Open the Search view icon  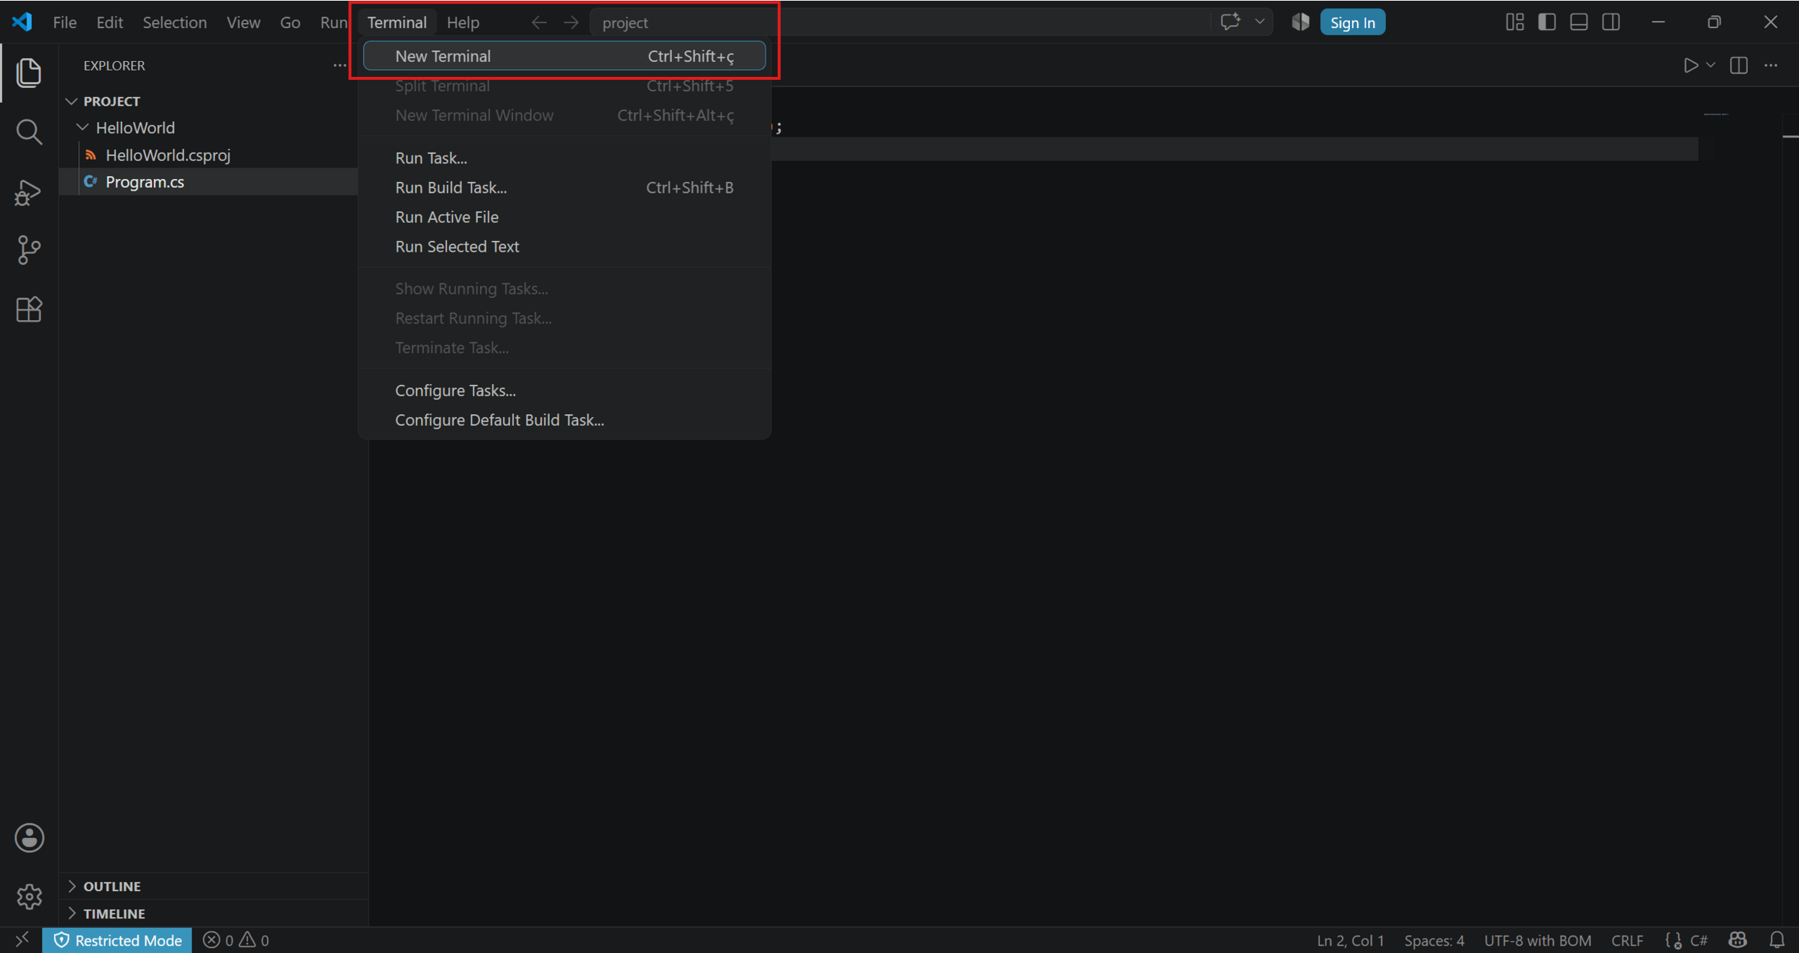pos(29,132)
